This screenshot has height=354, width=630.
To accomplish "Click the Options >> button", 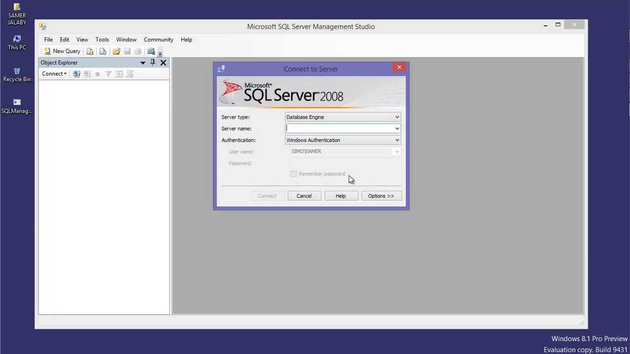I will 381,196.
